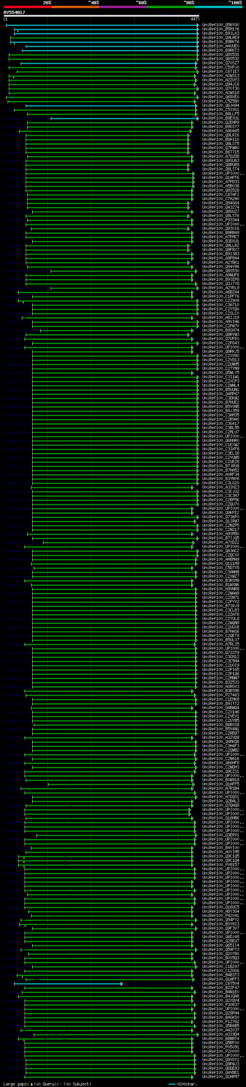Screen dimensions: 246x1087
Task: Click label UniRef100_Q63AC2
Action: (x=221, y=551)
